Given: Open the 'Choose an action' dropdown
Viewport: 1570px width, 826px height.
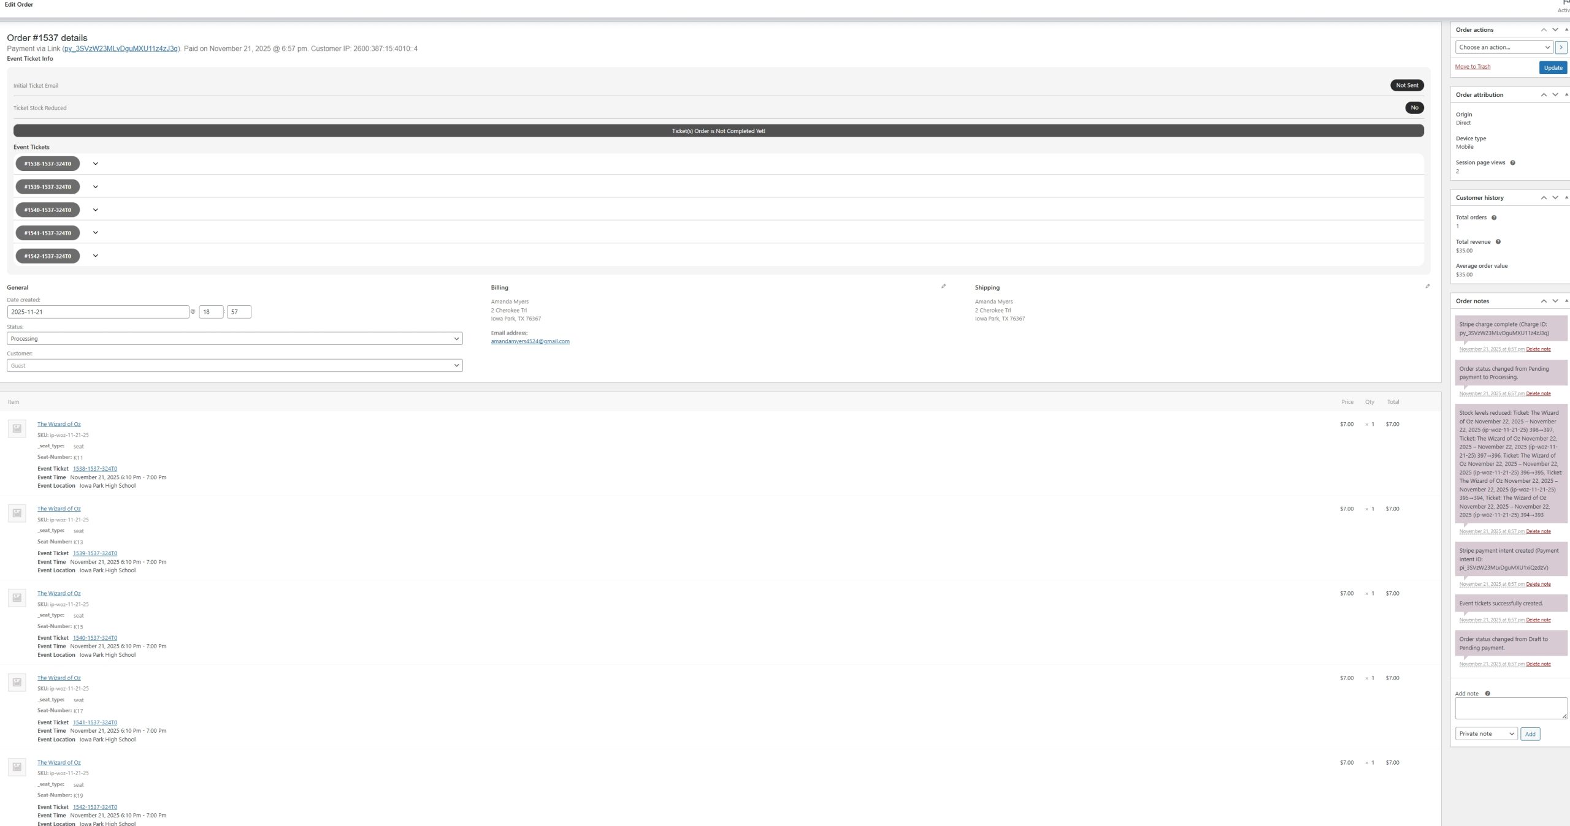Looking at the screenshot, I should point(1504,47).
